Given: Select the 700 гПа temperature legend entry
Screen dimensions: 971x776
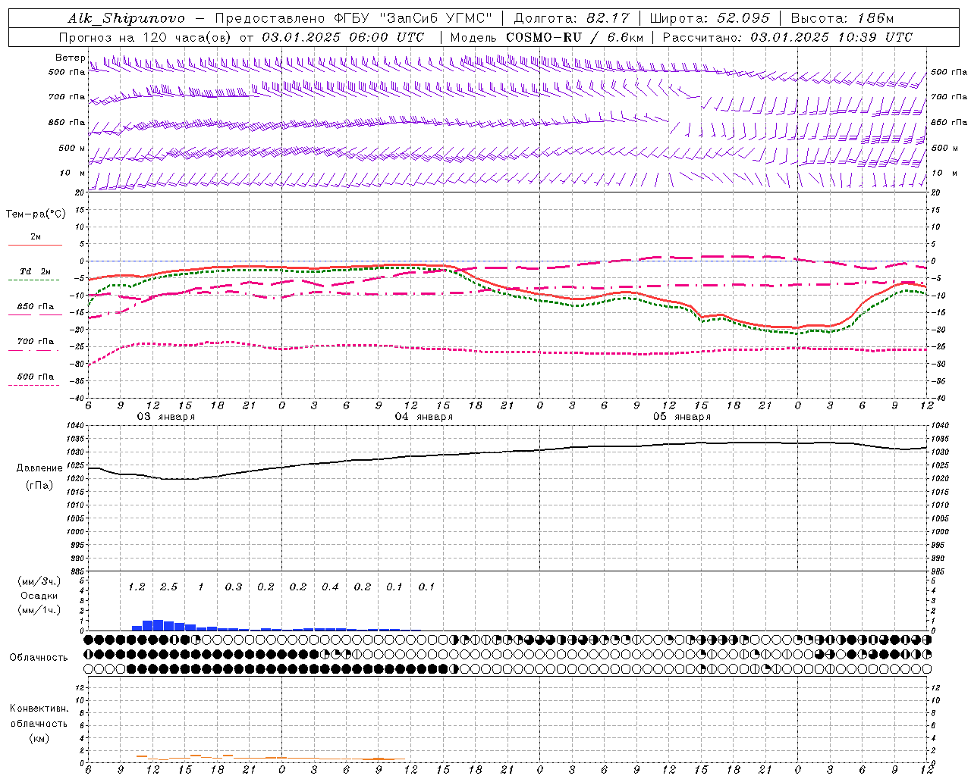Looking at the screenshot, I should (x=35, y=341).
